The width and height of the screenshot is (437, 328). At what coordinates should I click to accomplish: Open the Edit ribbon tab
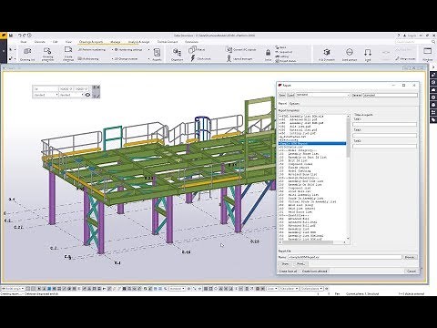(56, 42)
